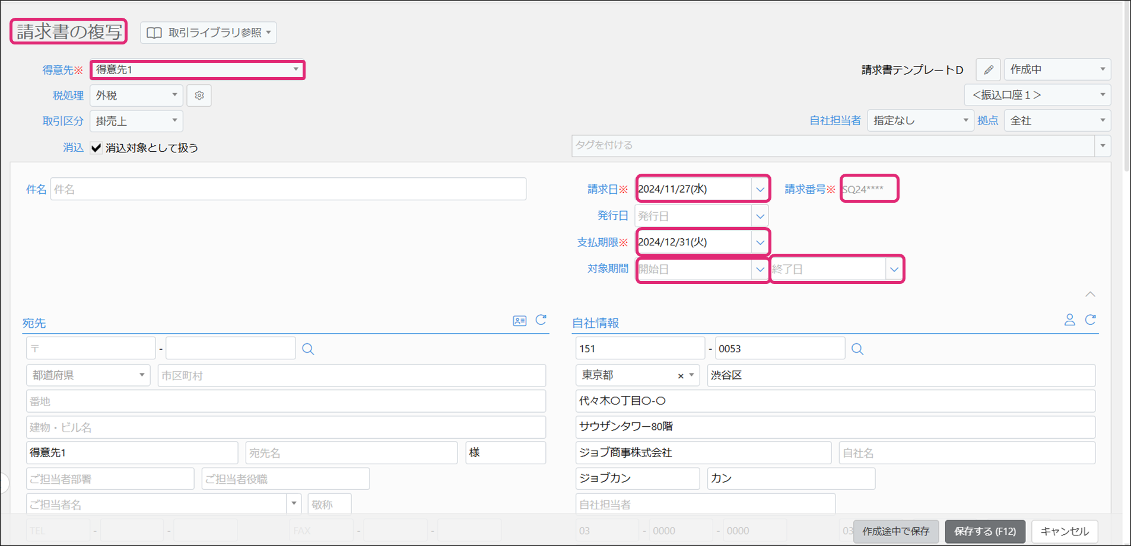
Task: Refresh the 自社情報 company information
Action: (x=1090, y=320)
